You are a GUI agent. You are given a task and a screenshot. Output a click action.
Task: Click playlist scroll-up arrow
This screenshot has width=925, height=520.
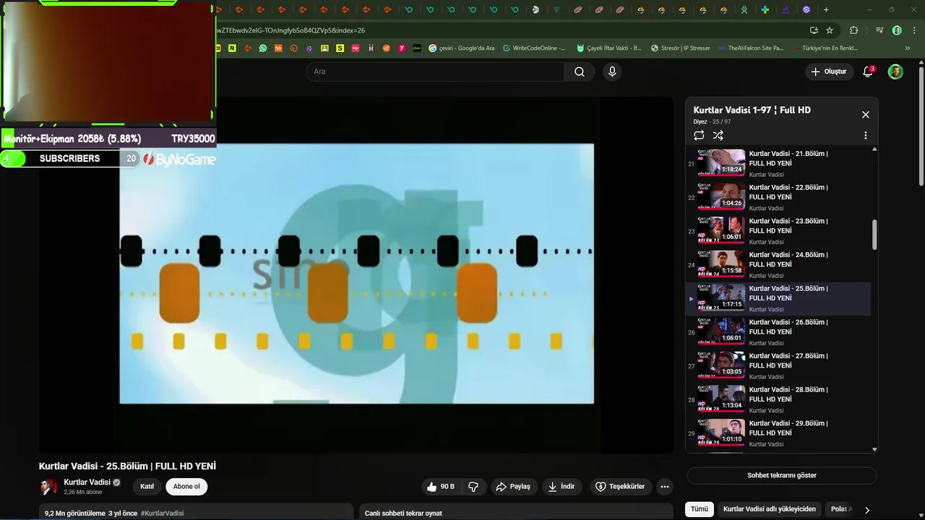pyautogui.click(x=874, y=149)
